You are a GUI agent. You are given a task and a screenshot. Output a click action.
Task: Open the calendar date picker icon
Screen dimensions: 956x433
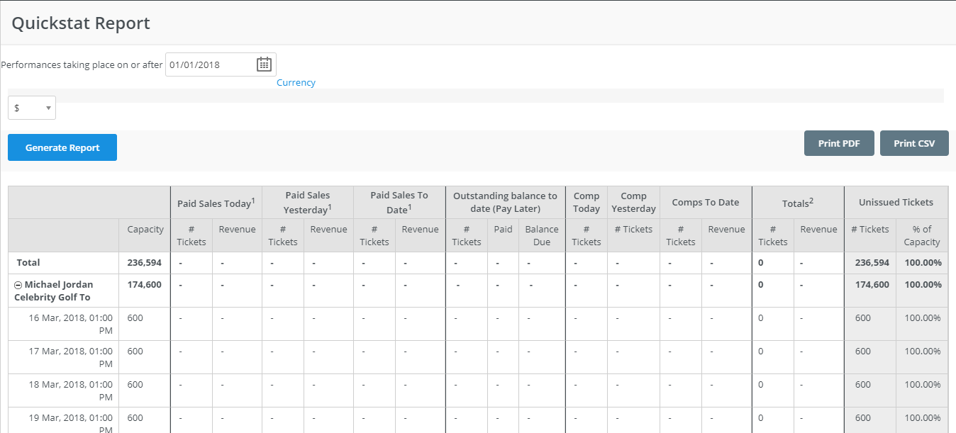click(264, 64)
